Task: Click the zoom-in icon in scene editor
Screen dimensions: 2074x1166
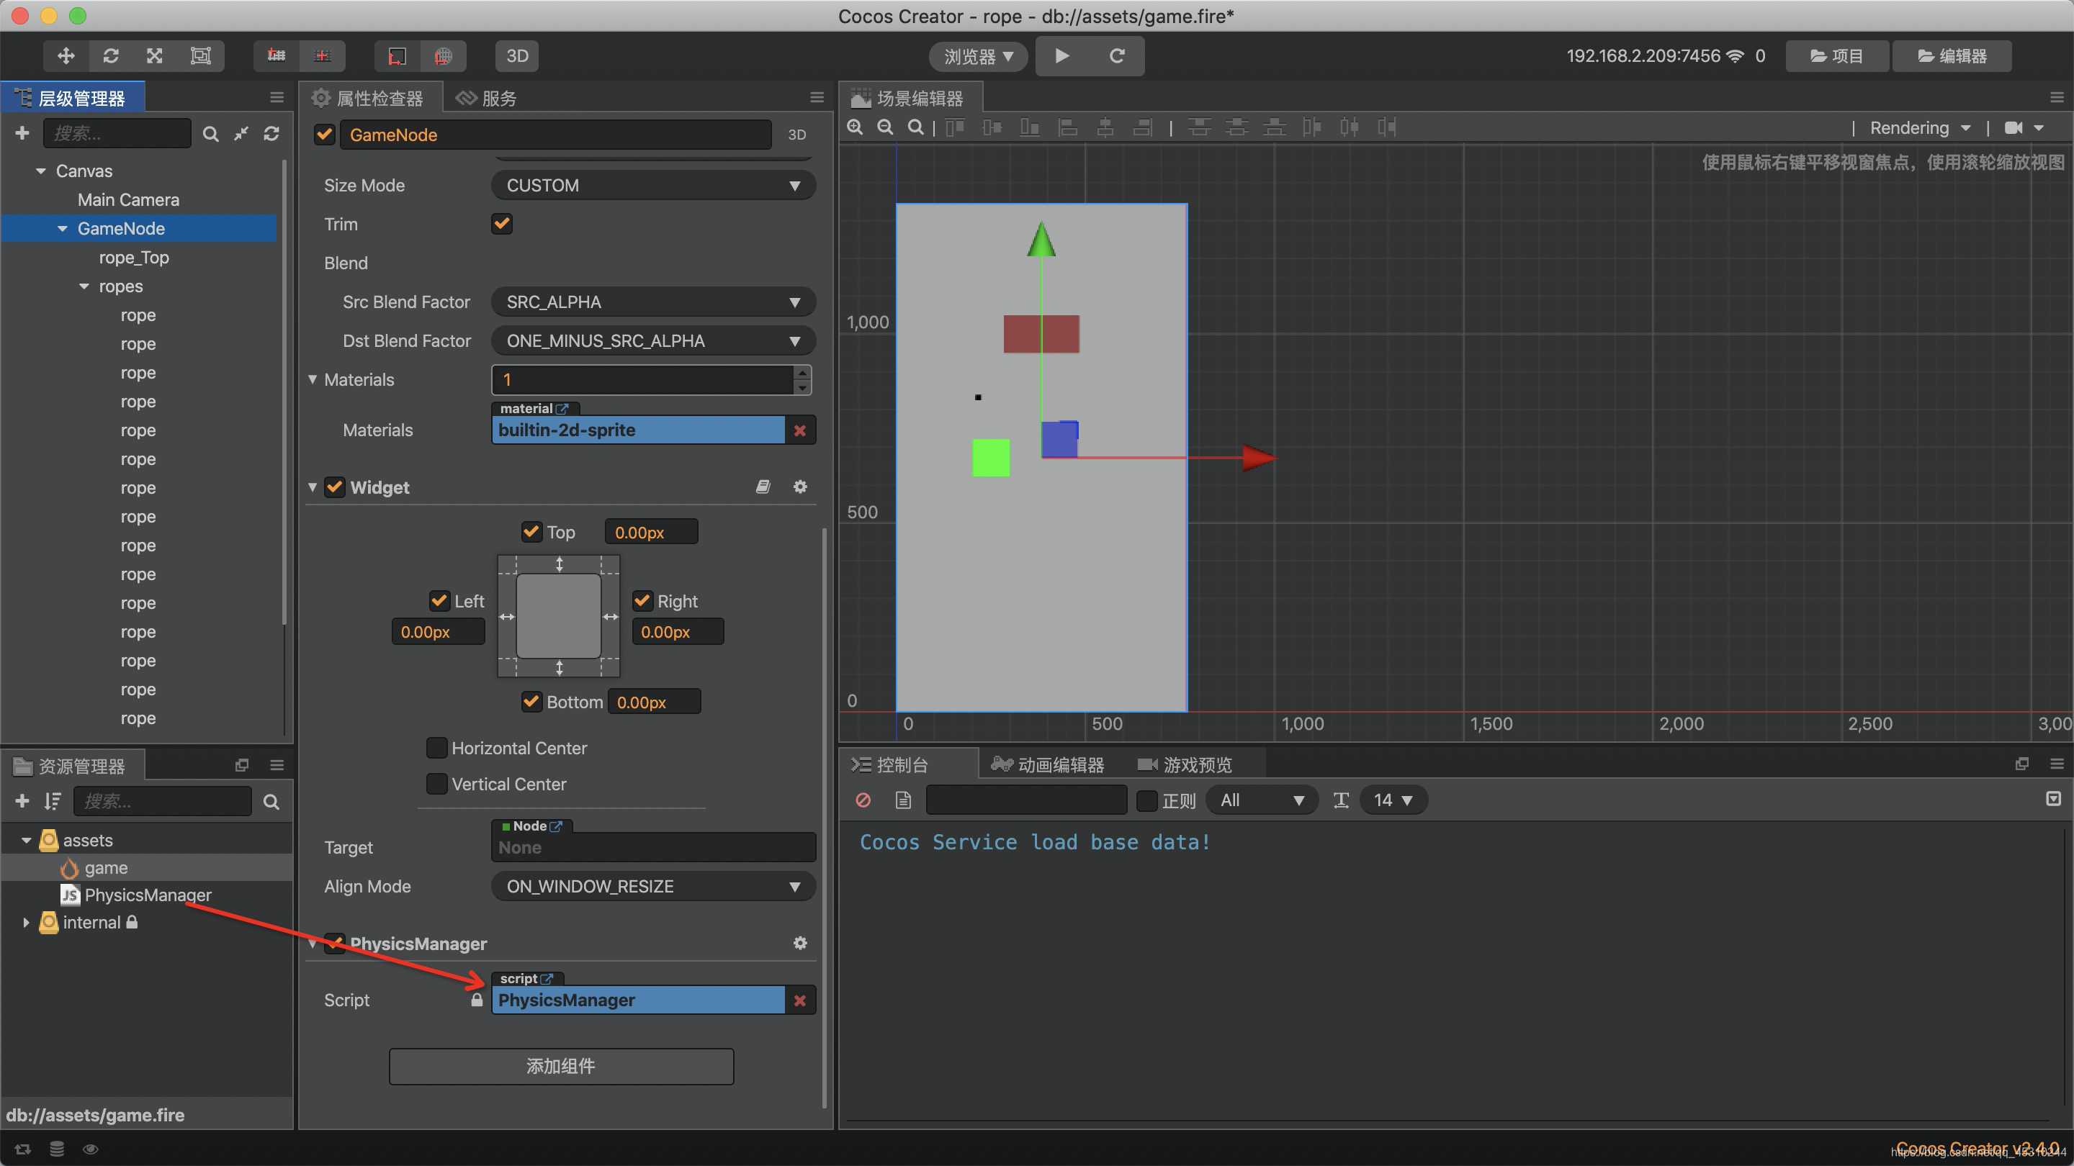Action: [x=855, y=128]
